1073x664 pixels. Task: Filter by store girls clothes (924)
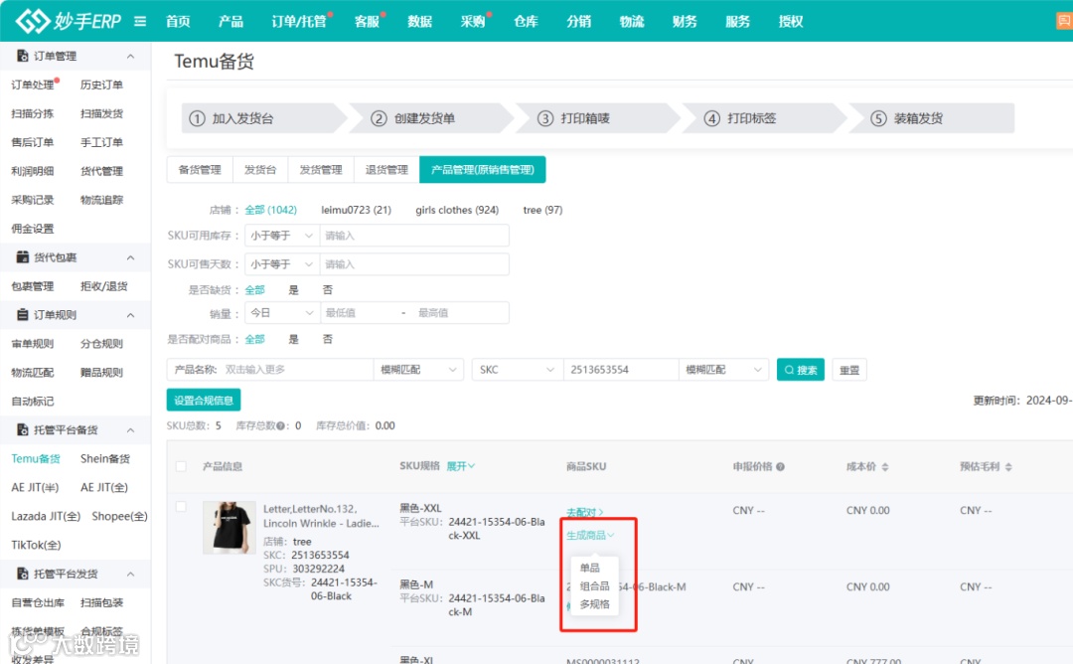[x=457, y=210]
